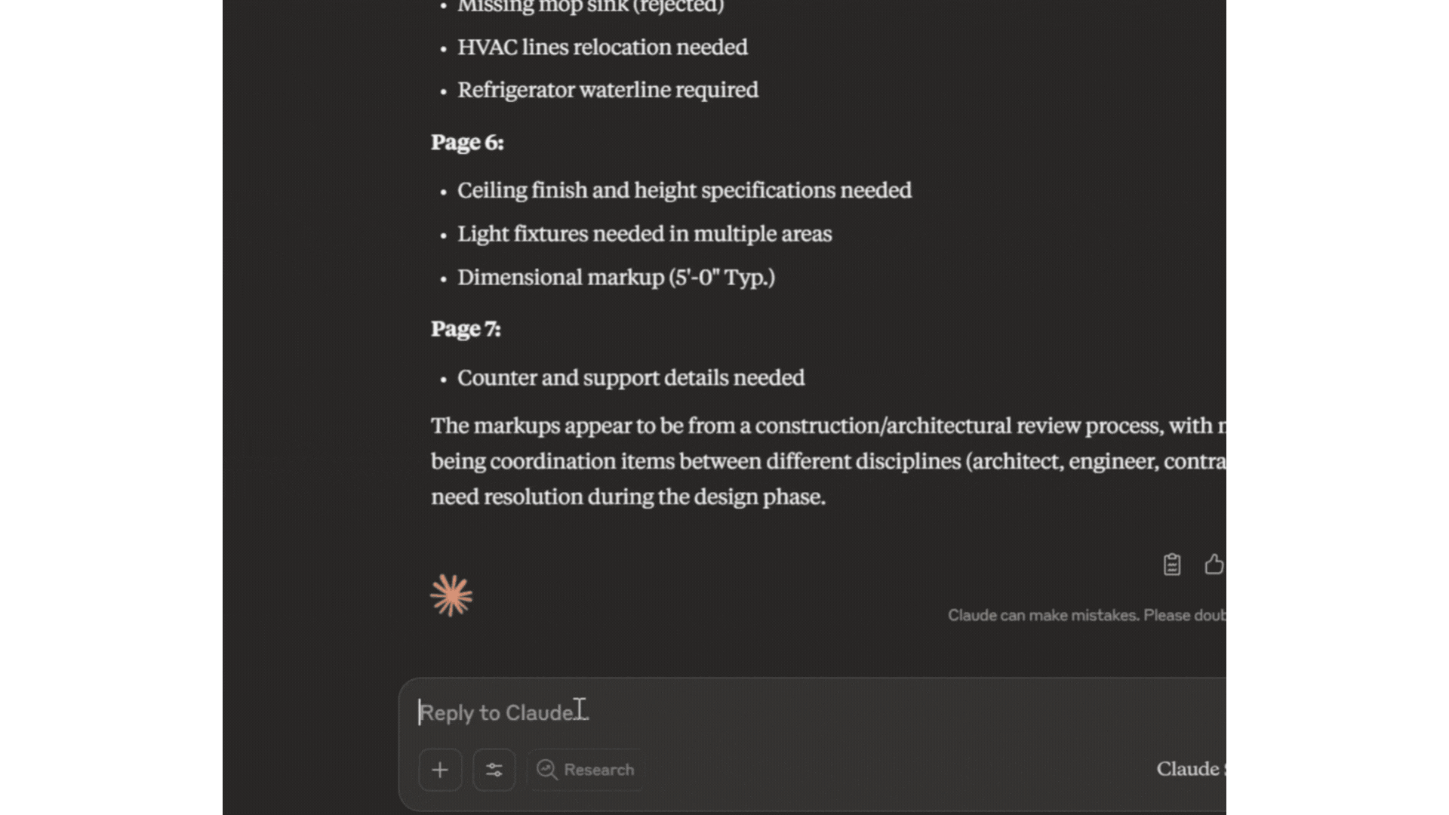Open the plus attachment menu
The width and height of the screenshot is (1449, 815).
[x=440, y=770]
